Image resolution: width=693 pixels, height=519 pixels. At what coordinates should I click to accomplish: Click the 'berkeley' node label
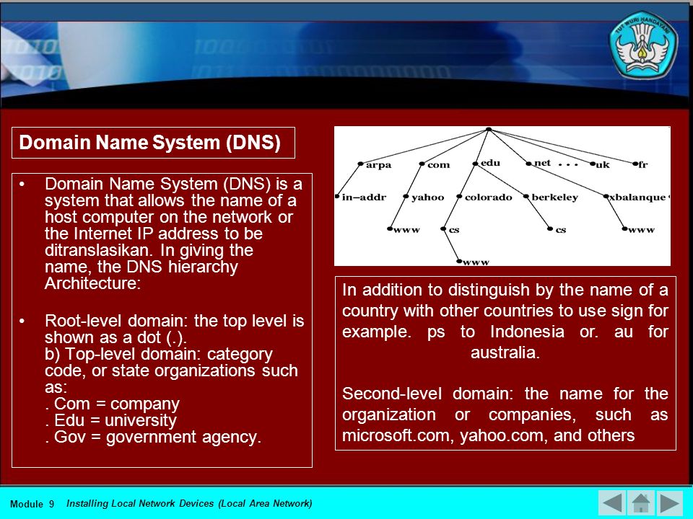[554, 198]
